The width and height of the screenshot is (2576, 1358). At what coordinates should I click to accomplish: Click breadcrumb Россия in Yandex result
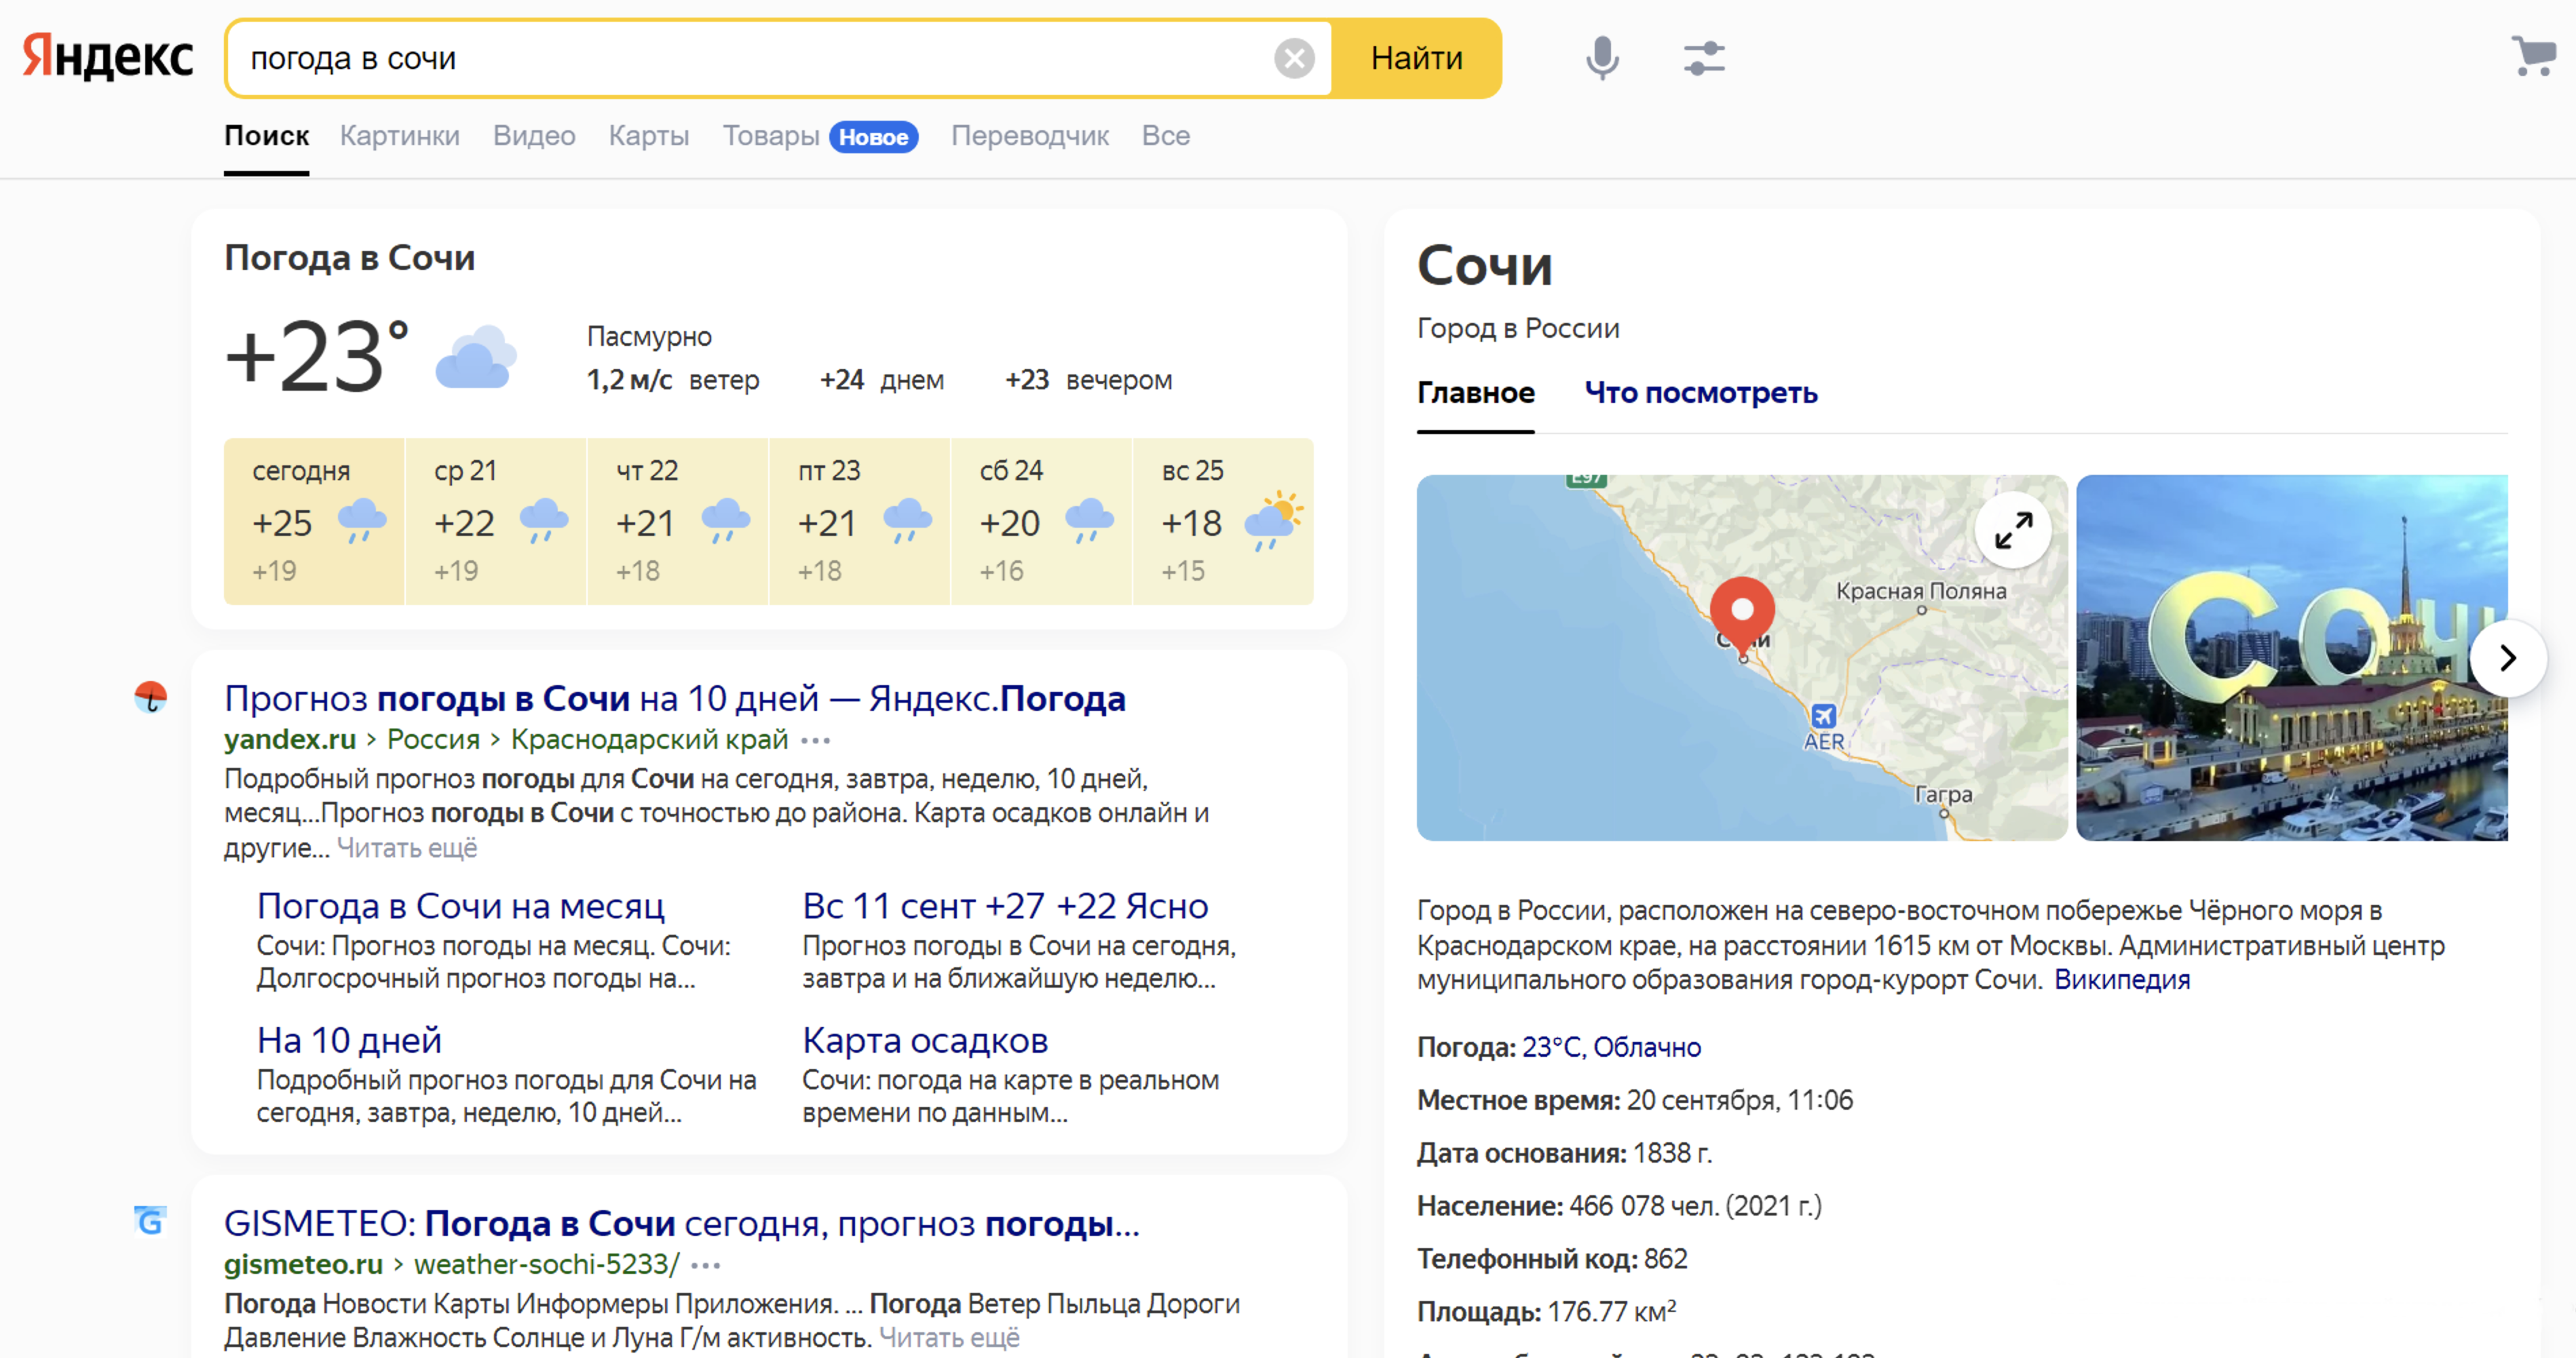(433, 739)
